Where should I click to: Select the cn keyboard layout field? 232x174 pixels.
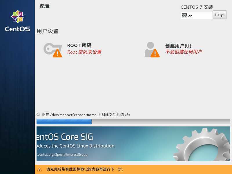coord(197,15)
